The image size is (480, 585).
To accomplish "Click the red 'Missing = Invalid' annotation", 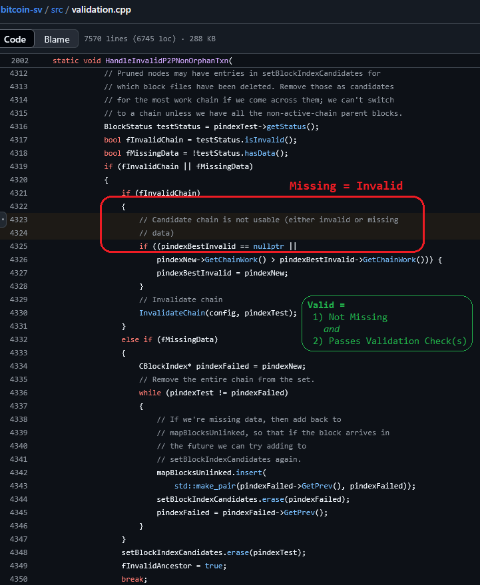I will coord(346,186).
